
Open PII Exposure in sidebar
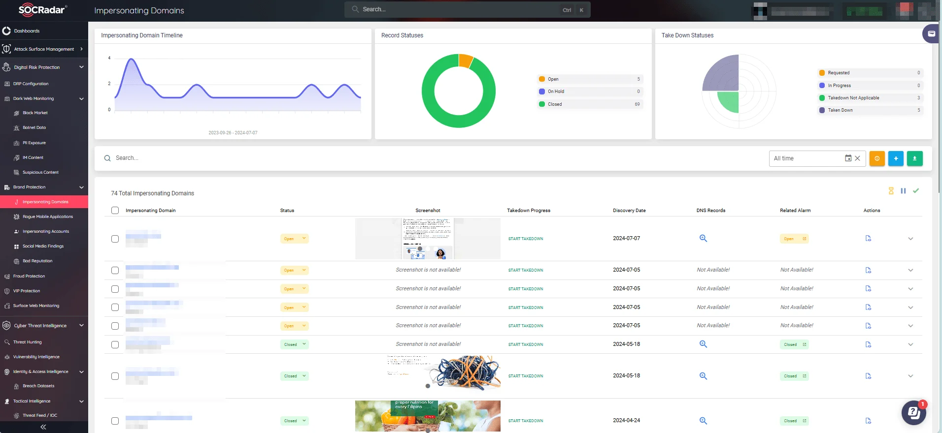[x=34, y=143]
